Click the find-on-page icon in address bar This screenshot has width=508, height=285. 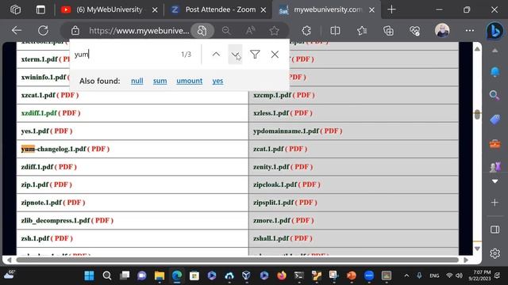(x=202, y=31)
